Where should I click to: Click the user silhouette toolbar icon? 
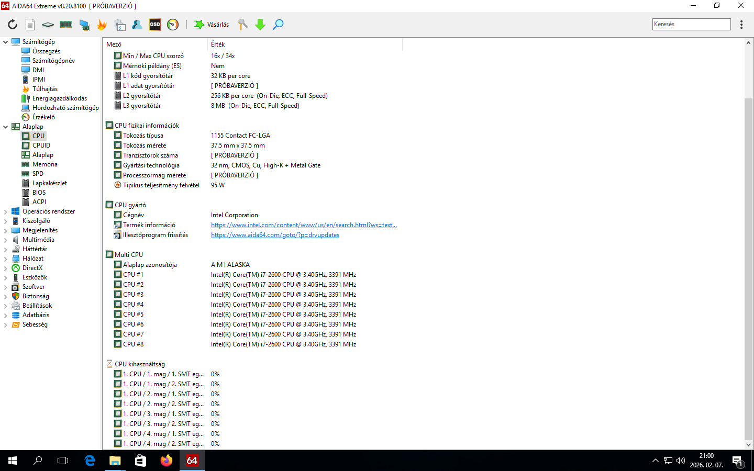pos(137,25)
